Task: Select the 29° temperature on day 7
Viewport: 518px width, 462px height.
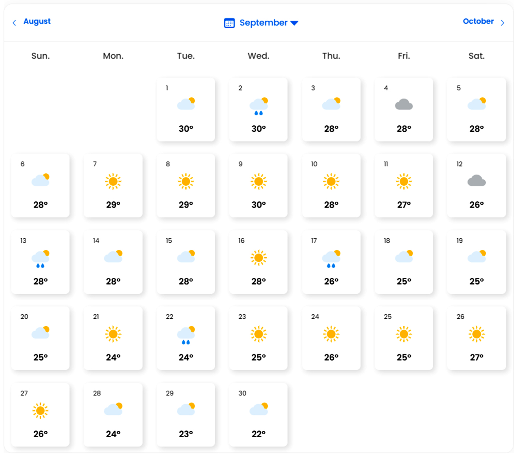Action: pyautogui.click(x=113, y=205)
